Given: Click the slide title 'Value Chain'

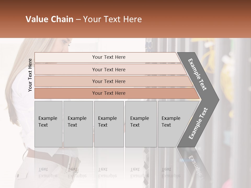Looking at the screenshot, I should (x=49, y=19).
